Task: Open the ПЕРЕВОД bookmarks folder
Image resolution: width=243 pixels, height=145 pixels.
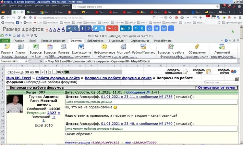Action: 90,22
